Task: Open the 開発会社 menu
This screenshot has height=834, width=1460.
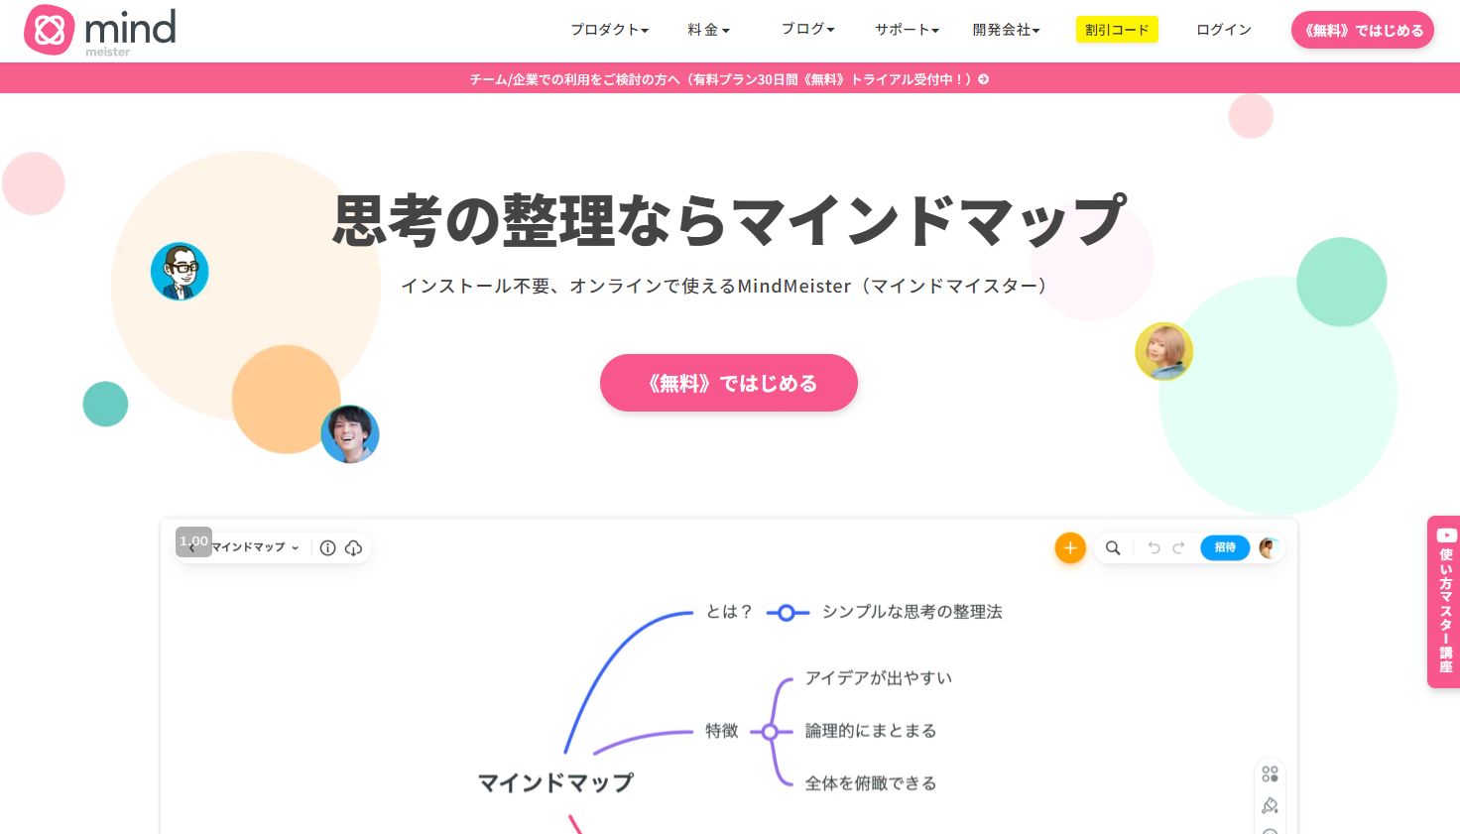Action: click(x=1006, y=30)
